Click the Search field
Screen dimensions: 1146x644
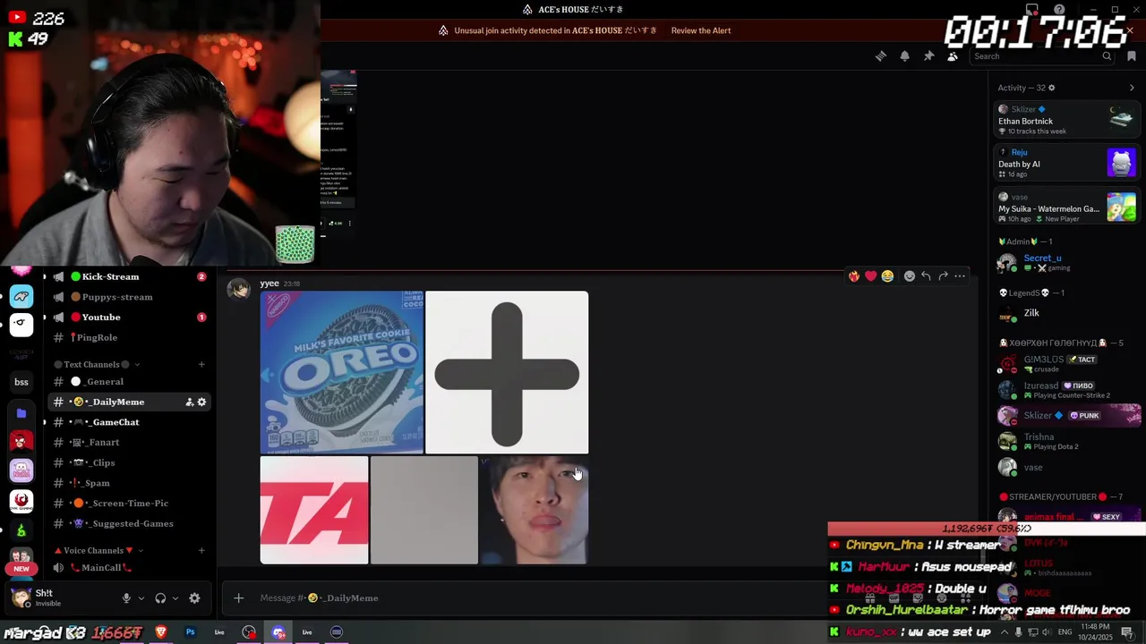point(1043,56)
